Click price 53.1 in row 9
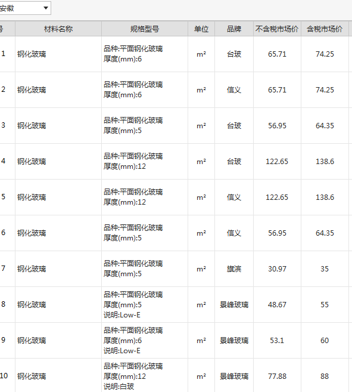The image size is (352, 392). click(x=277, y=340)
